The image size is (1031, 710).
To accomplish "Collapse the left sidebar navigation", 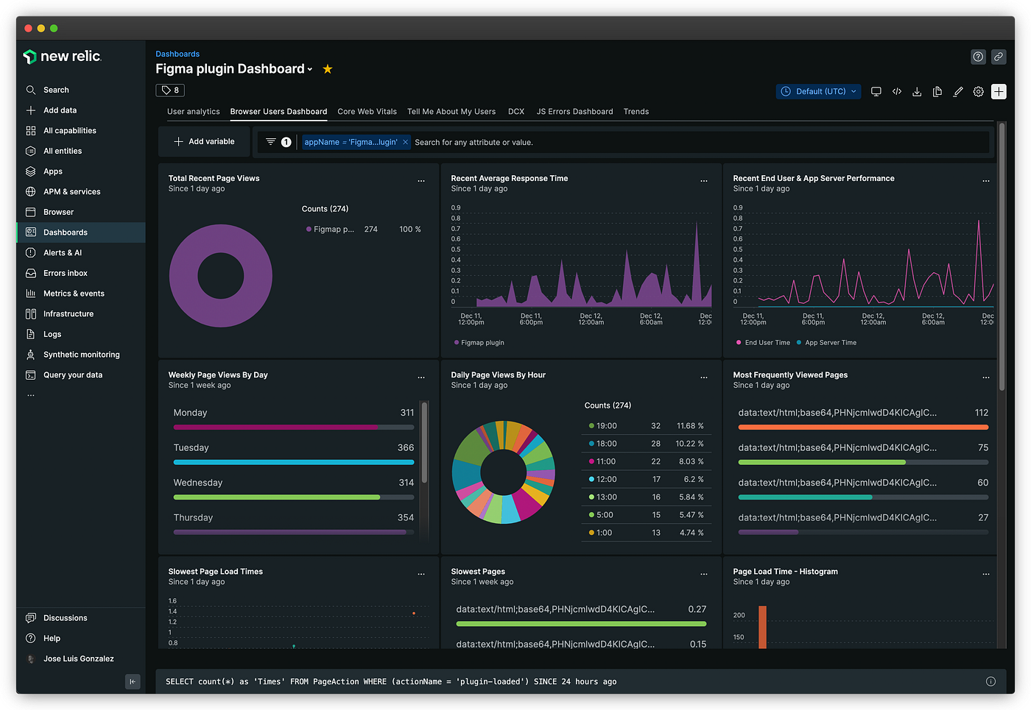I will pos(133,681).
